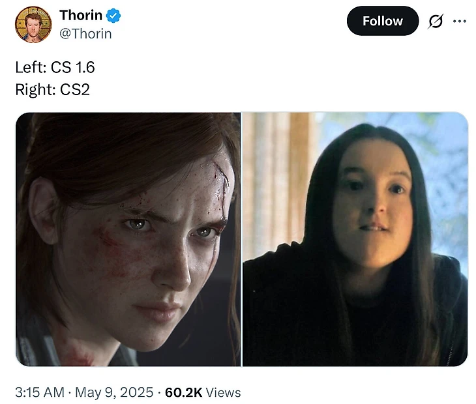Image resolution: width=476 pixels, height=404 pixels.
Task: Click the Views label beside the count
Action: 224,392
